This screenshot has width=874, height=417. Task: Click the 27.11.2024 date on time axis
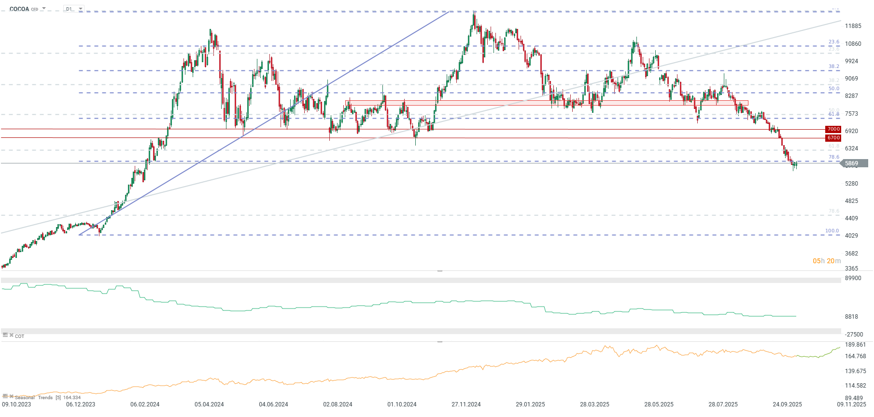466,404
